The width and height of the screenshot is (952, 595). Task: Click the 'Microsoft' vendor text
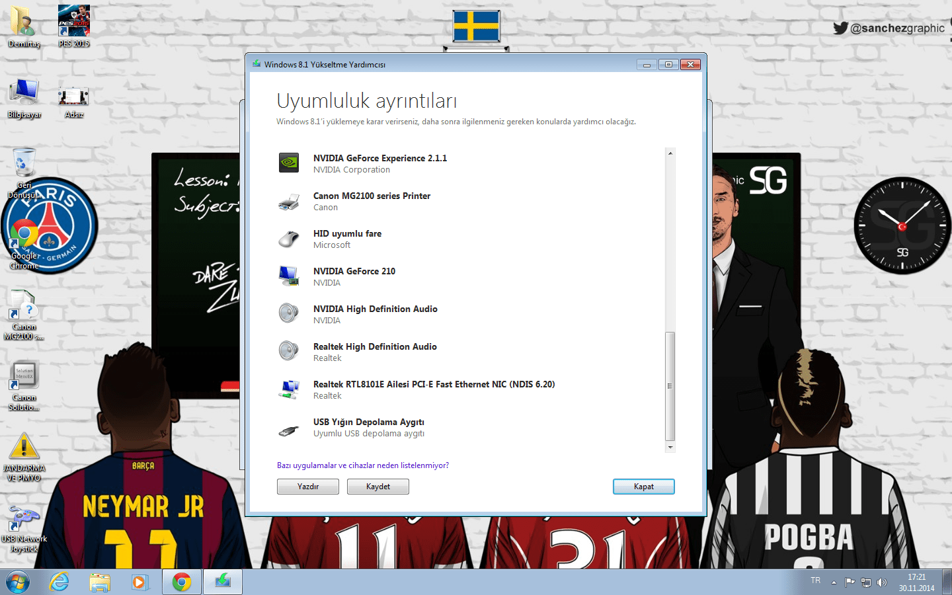point(332,245)
